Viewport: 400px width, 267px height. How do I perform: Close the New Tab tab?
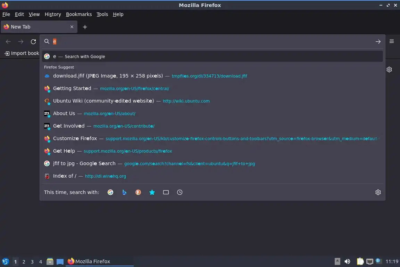coord(72,27)
